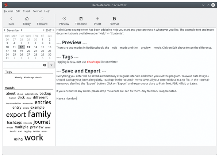The image size is (219, 157).
Task: Go to next year after 2017
Action: click(x=53, y=30)
